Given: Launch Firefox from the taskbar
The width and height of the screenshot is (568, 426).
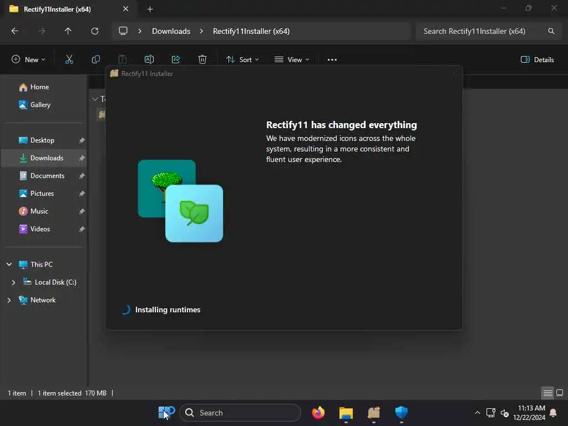Looking at the screenshot, I should 318,413.
